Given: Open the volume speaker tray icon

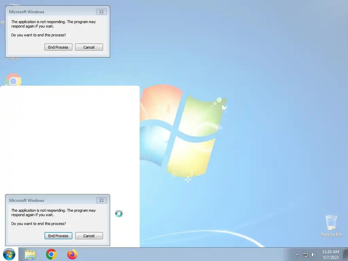Looking at the screenshot, I should [x=313, y=255].
